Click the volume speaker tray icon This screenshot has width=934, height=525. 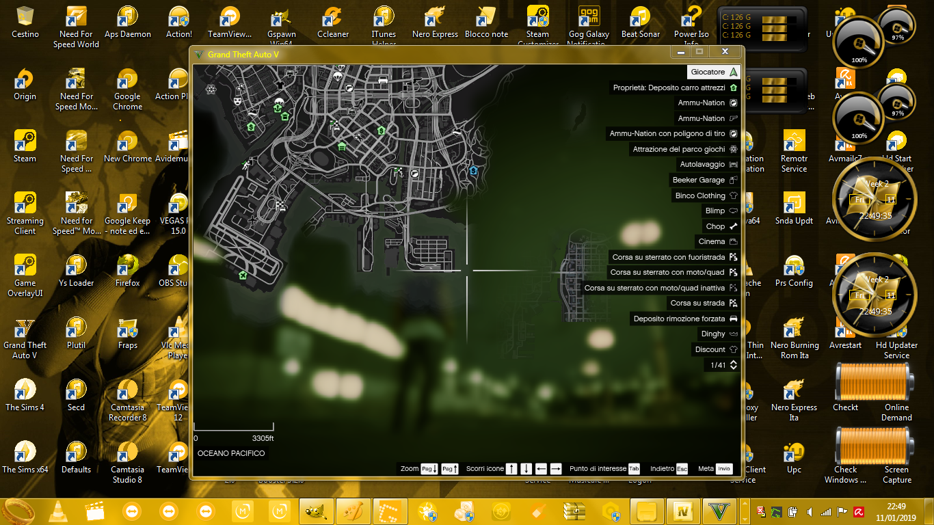tap(810, 511)
